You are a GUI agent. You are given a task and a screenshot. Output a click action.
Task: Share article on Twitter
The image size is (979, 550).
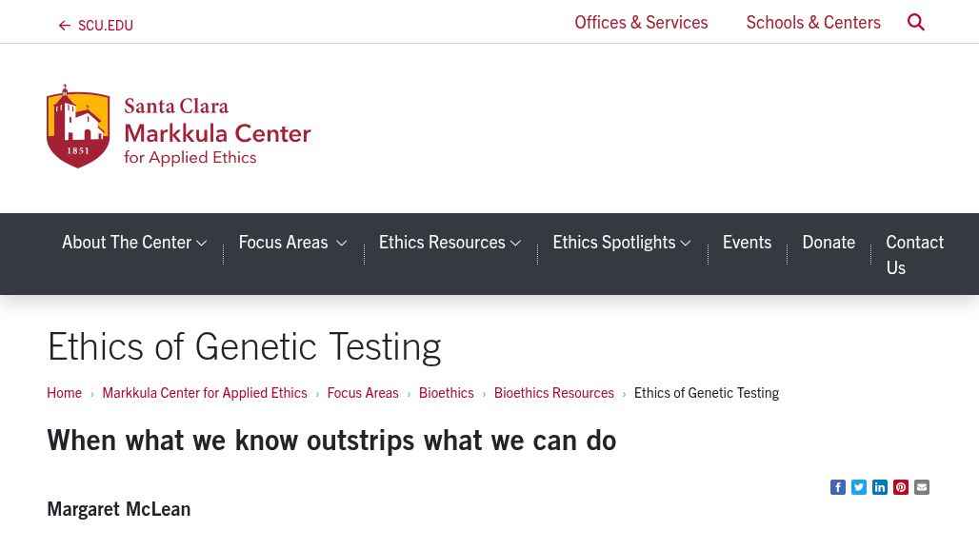pos(859,487)
